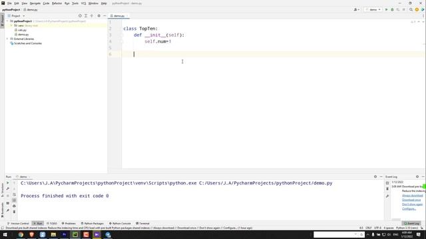Click the orange IDE updates icon

pos(417,9)
